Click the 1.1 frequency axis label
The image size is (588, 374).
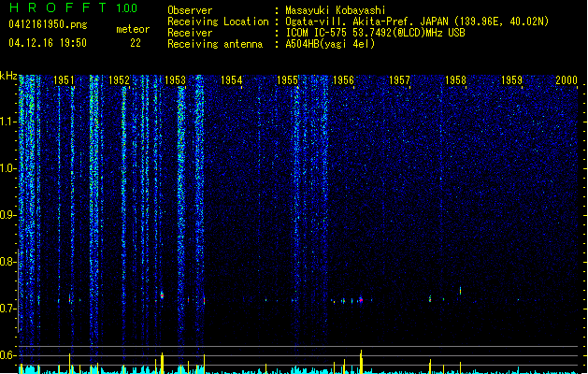[x=7, y=122]
